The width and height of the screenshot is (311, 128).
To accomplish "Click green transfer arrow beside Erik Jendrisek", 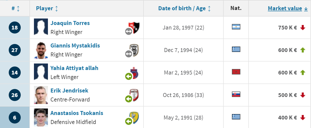I will pos(129,99).
